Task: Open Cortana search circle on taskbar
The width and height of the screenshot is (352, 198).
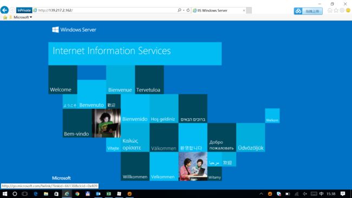Action: pos(15,194)
